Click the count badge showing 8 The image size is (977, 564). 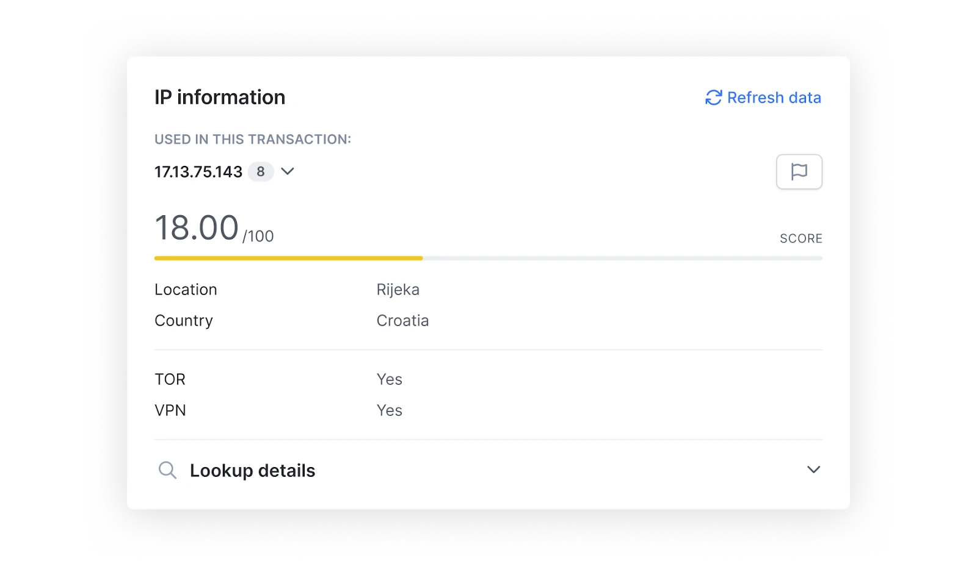tap(261, 172)
